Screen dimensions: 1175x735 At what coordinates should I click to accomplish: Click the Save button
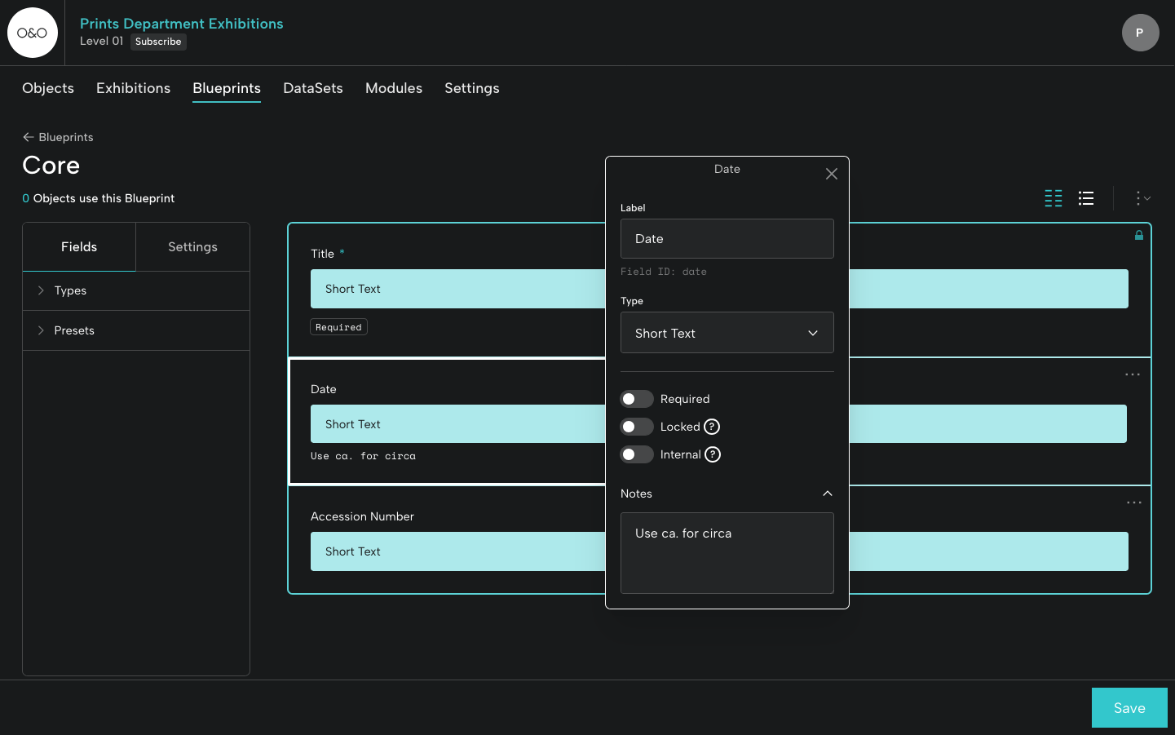tap(1129, 707)
